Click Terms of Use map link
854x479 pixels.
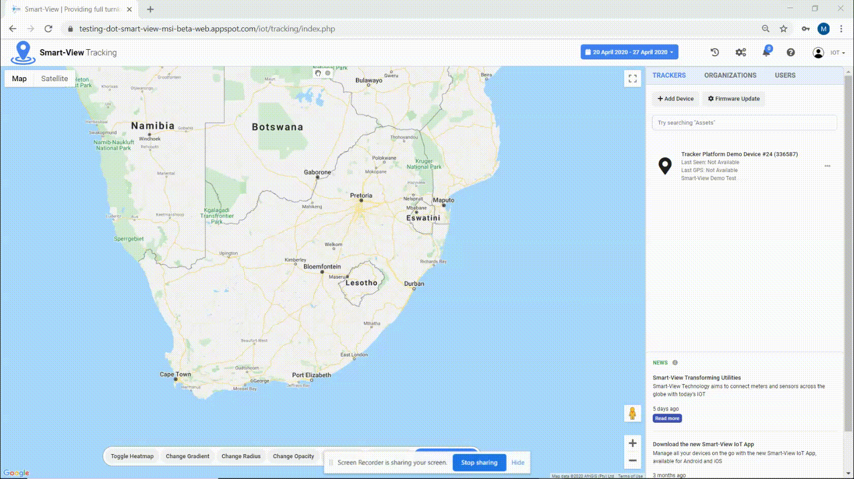click(x=630, y=476)
